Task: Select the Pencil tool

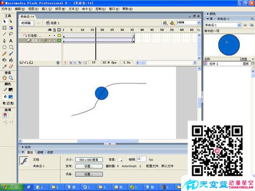Action: tap(5, 53)
